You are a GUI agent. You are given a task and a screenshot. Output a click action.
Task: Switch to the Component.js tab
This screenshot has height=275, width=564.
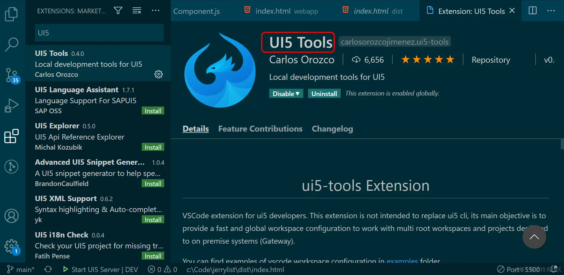click(x=196, y=11)
